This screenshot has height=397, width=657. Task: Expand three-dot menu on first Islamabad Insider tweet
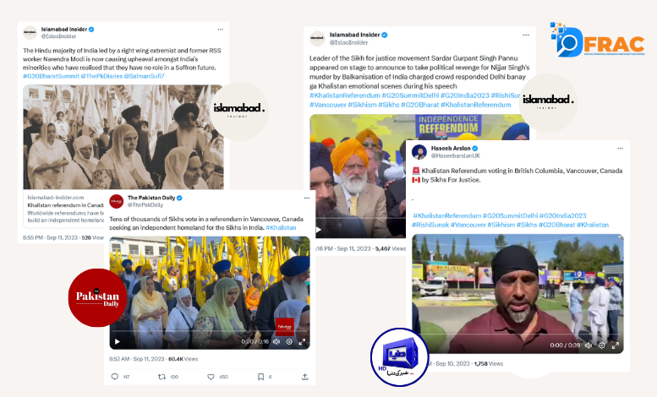pos(221,30)
